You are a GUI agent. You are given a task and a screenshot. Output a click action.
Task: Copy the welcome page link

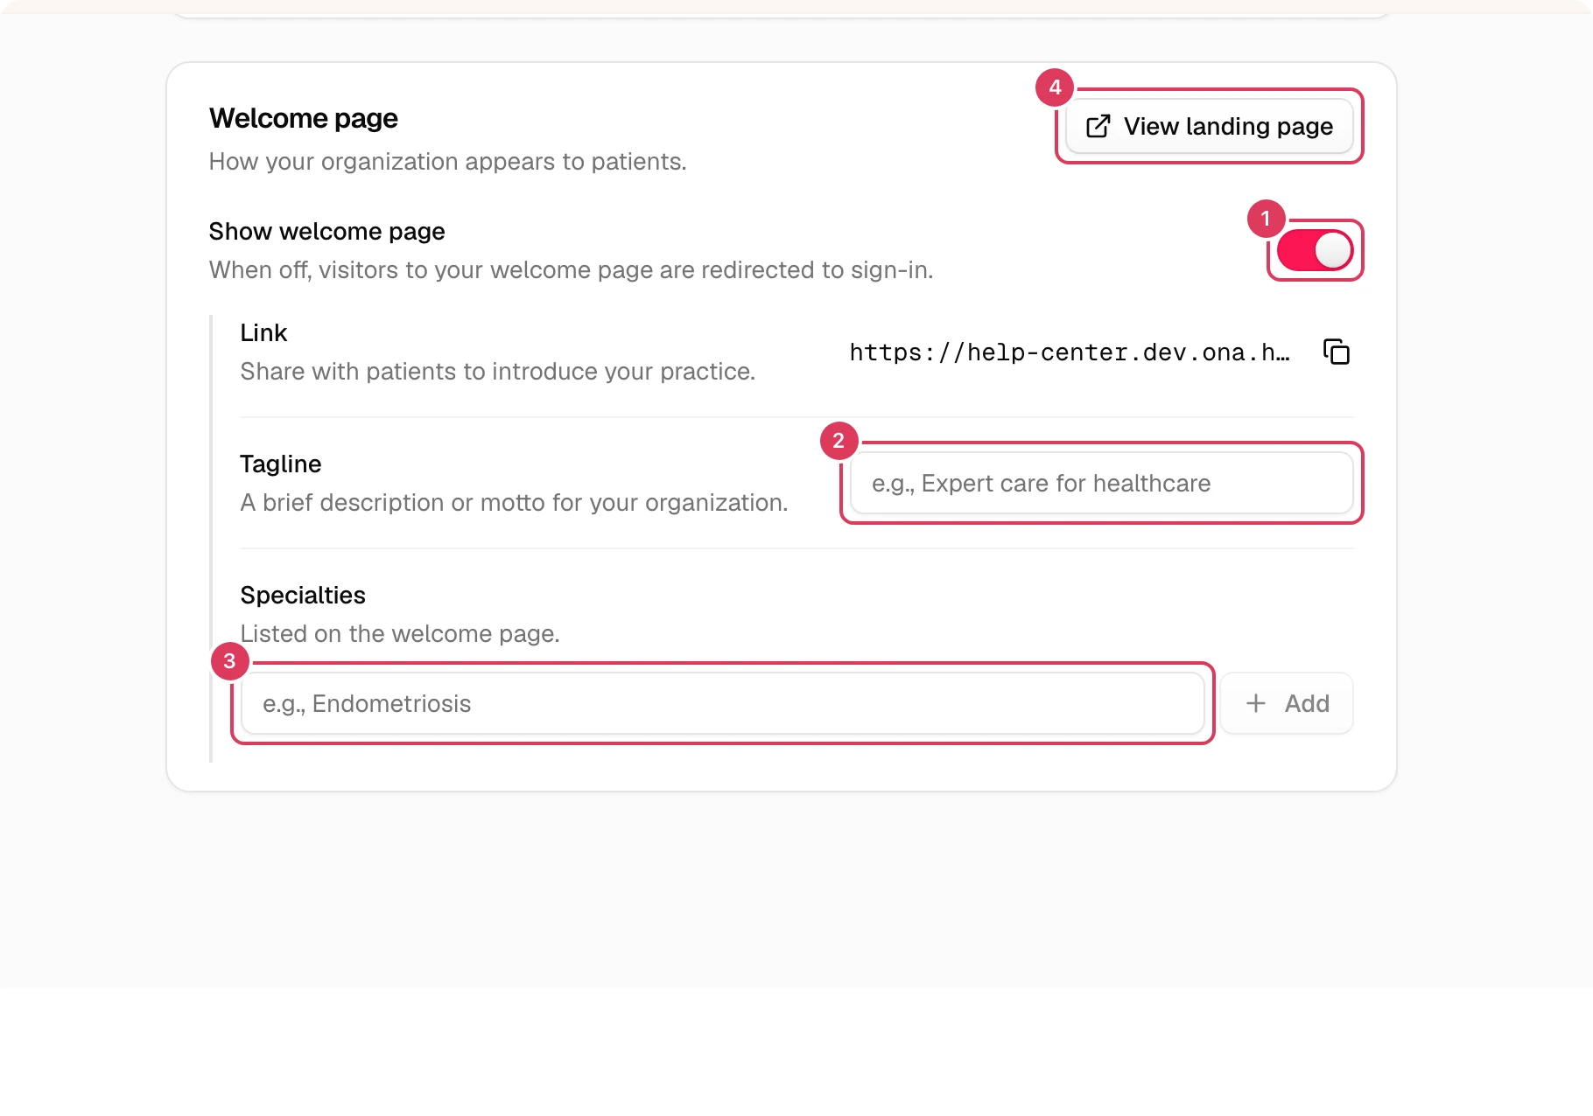tap(1336, 352)
